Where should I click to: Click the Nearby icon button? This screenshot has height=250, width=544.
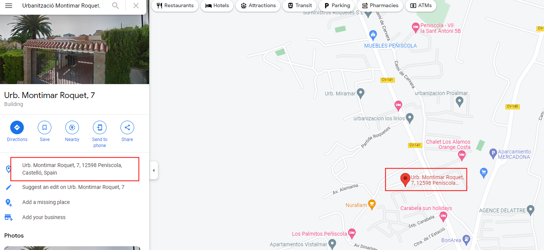tap(72, 127)
